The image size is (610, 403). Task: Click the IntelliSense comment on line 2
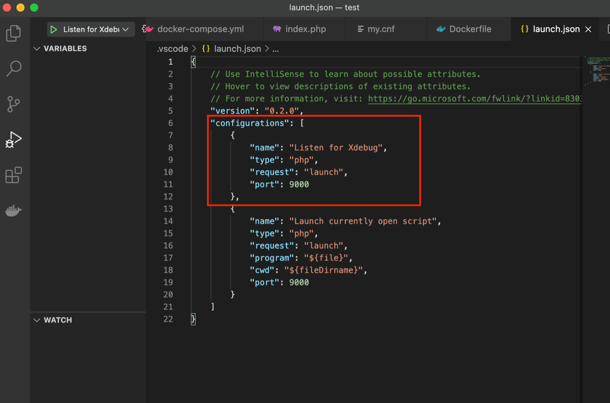[x=346, y=74]
